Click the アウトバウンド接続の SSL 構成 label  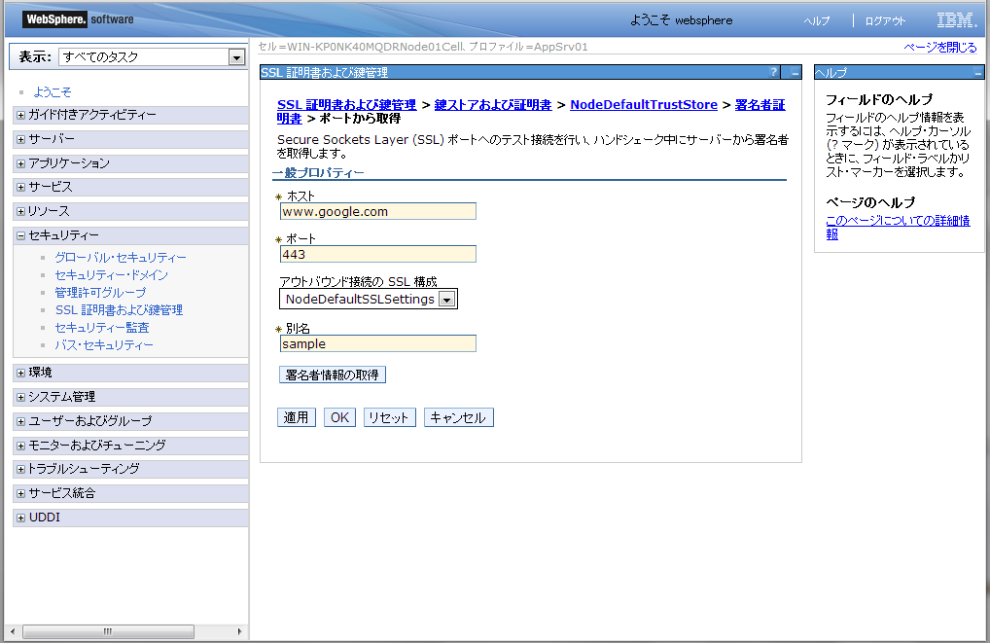[x=358, y=282]
